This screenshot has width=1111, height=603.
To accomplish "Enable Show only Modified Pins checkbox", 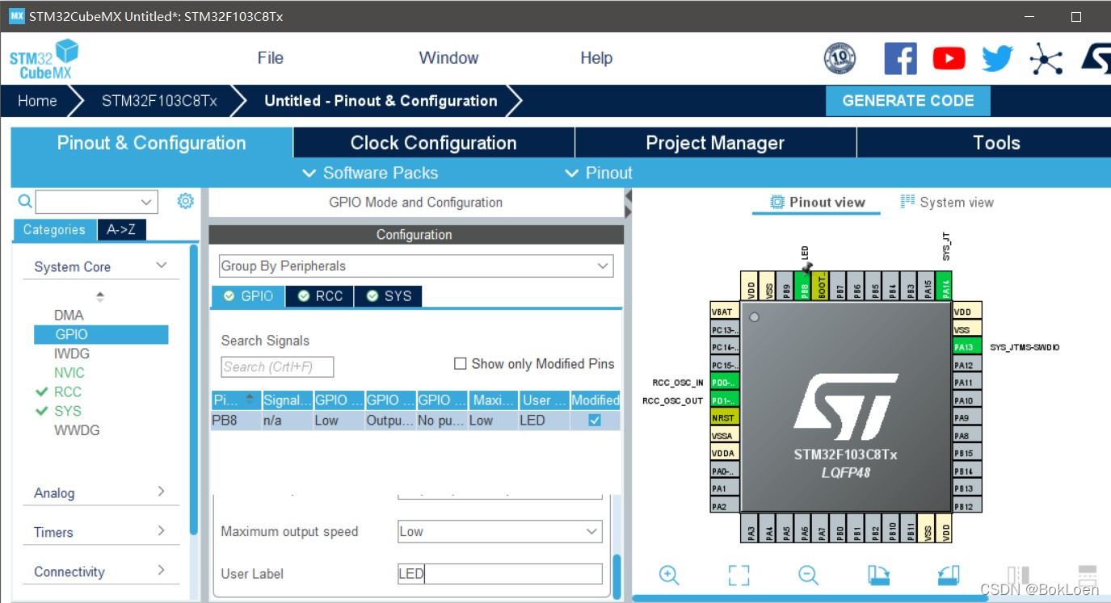I will coord(461,364).
